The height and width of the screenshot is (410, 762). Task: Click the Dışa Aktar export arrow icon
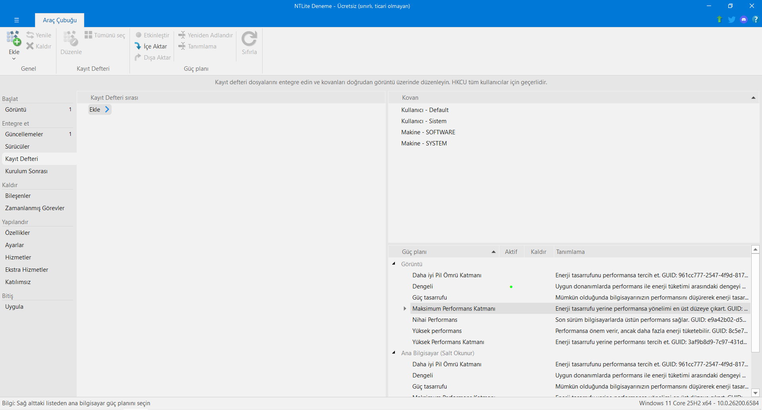138,57
